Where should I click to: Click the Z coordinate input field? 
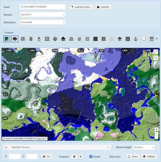[x=32, y=156]
